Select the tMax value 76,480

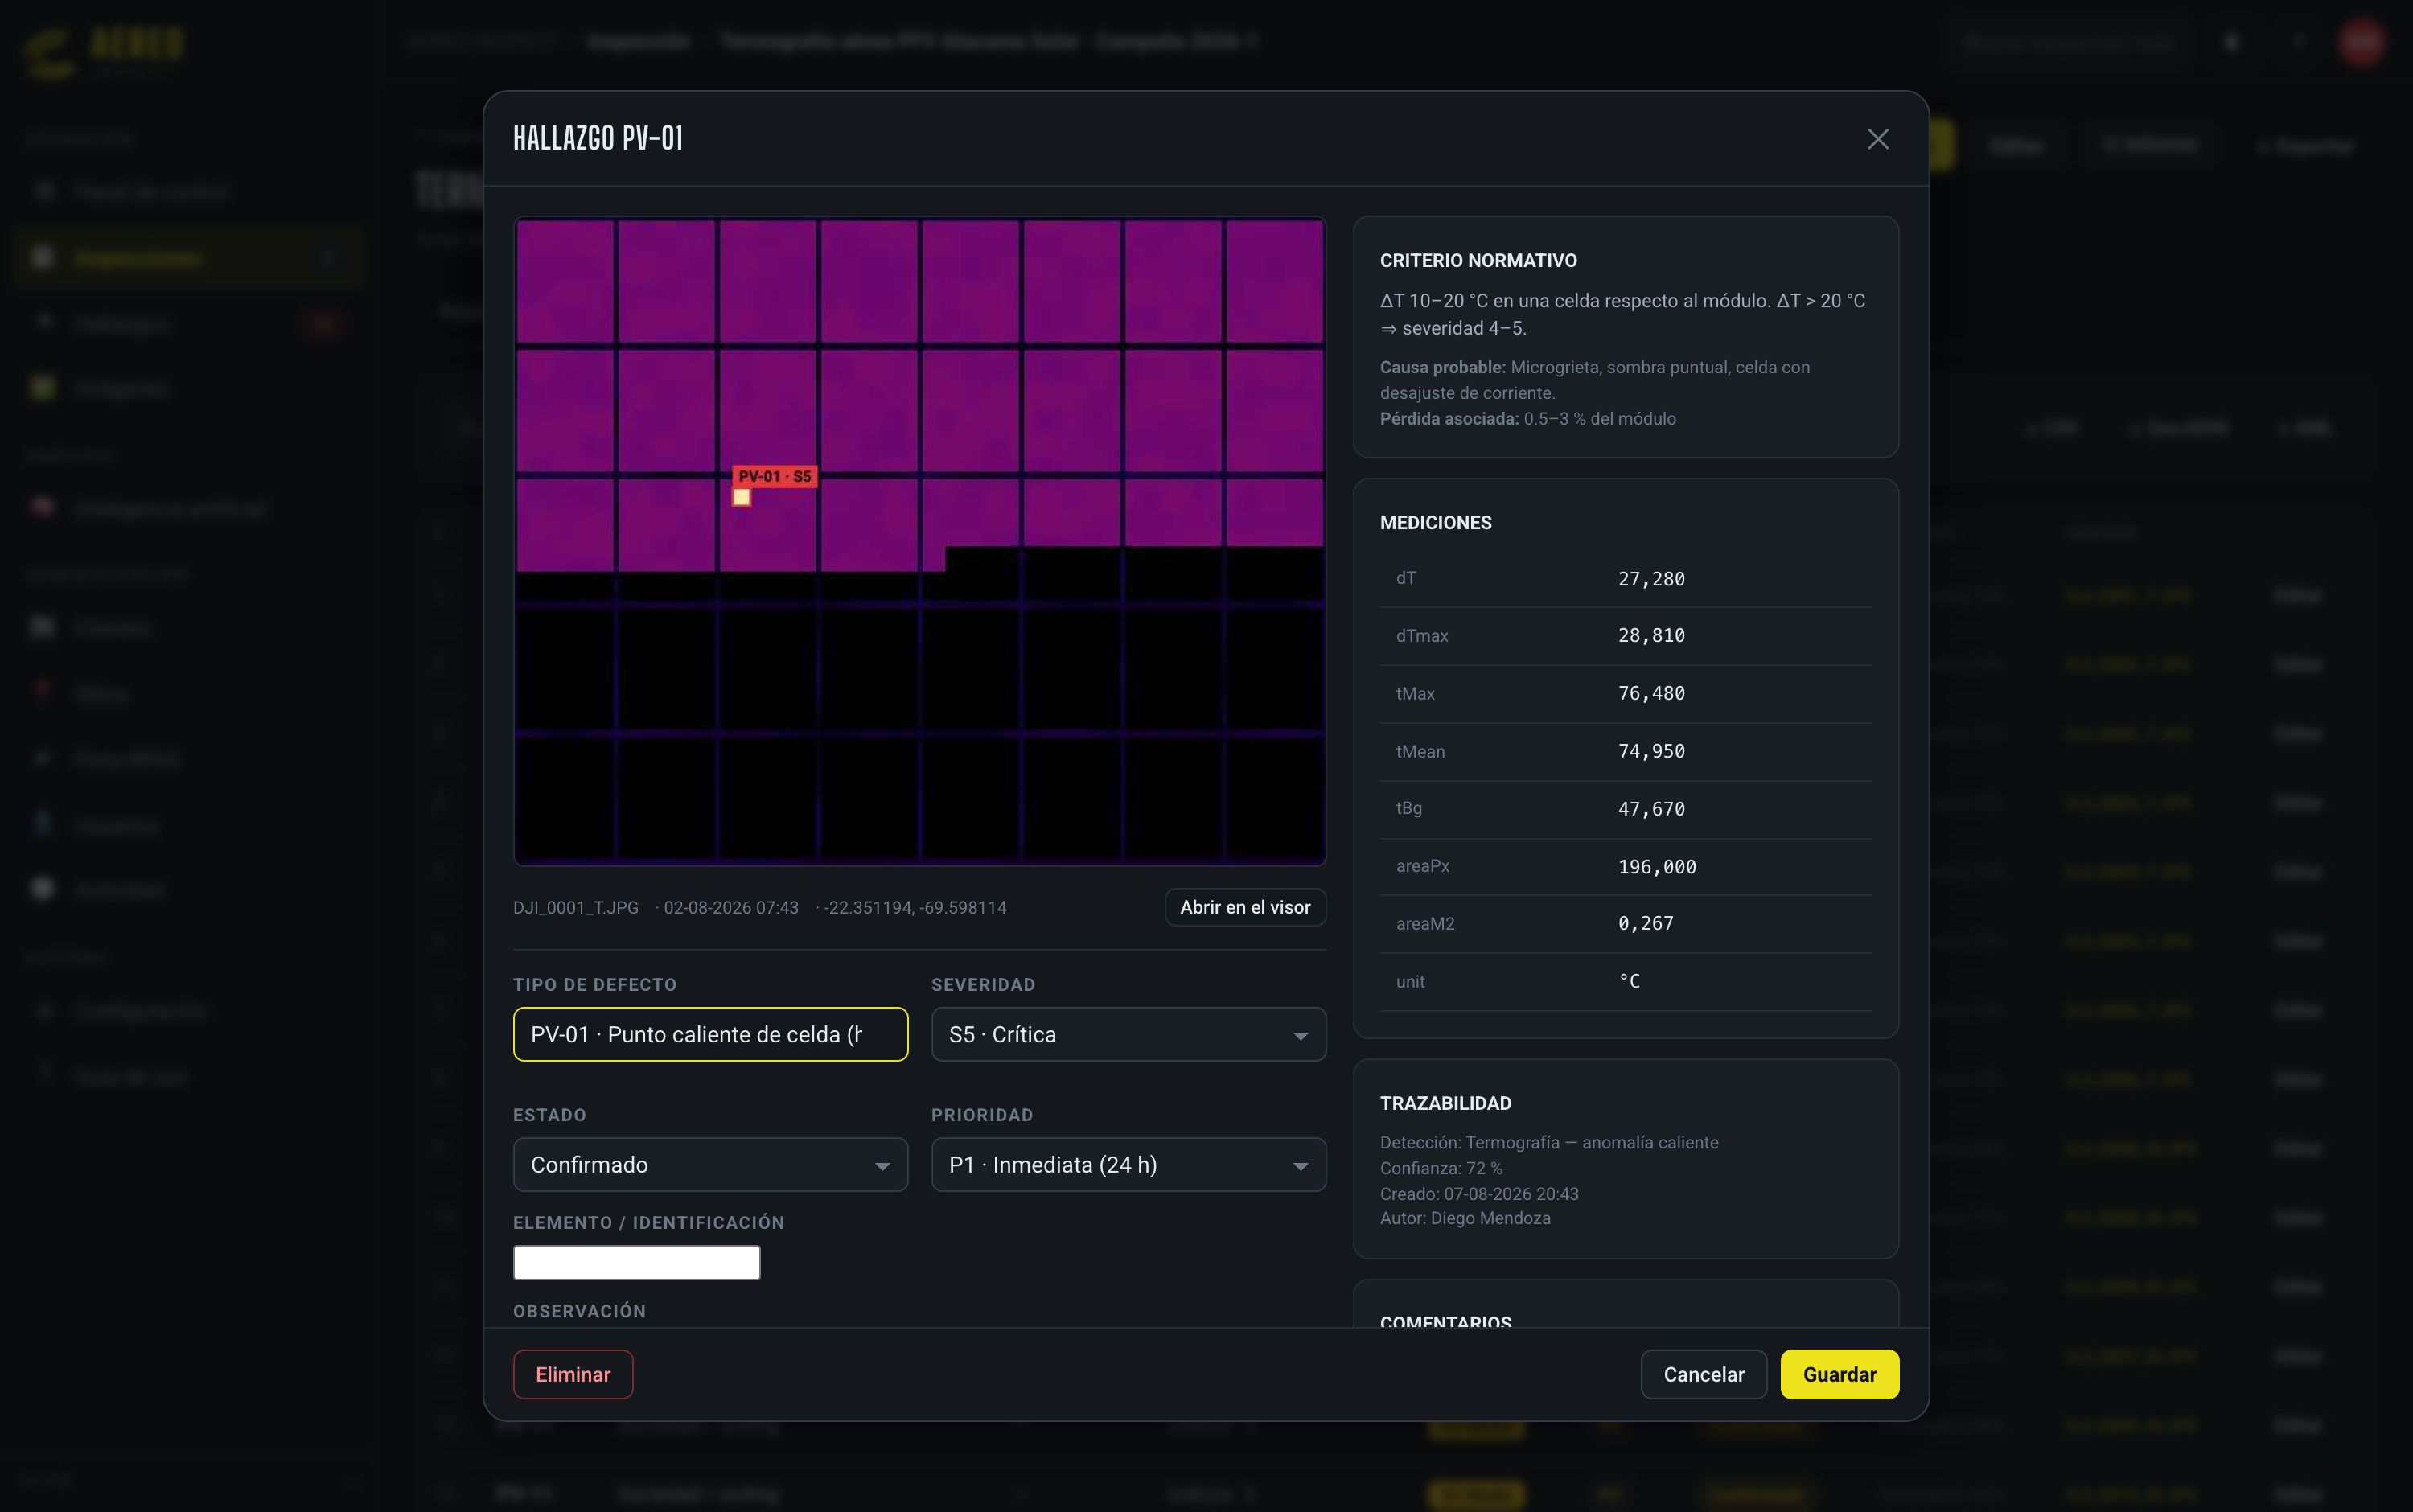(1651, 693)
